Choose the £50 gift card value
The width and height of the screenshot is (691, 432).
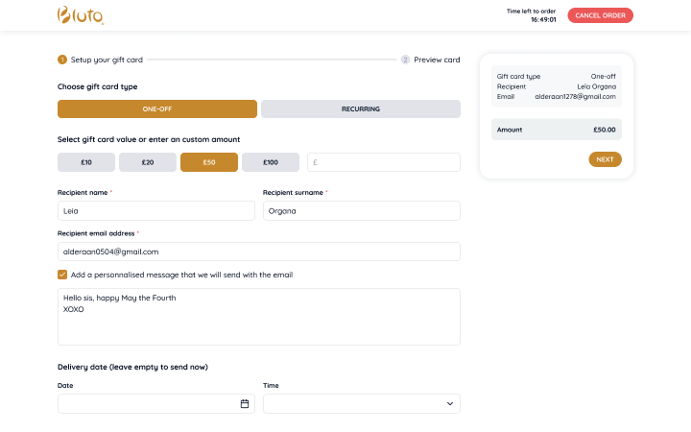click(x=209, y=162)
